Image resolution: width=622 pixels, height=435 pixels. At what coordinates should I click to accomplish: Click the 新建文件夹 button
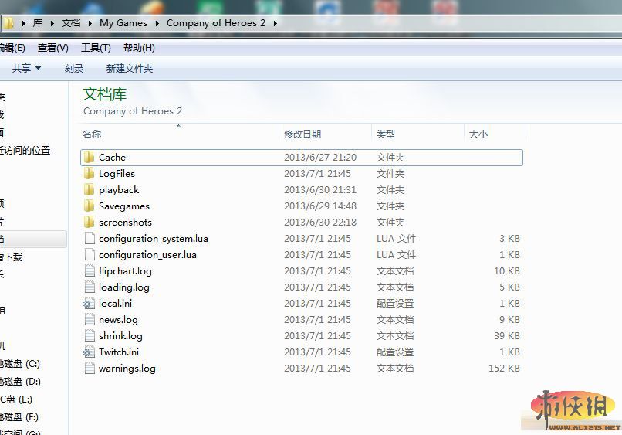click(x=130, y=69)
